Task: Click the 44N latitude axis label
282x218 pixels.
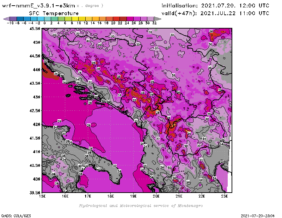Action: point(36,69)
